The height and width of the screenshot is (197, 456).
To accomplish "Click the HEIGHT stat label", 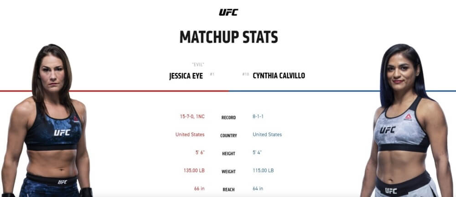I will 228,154.
